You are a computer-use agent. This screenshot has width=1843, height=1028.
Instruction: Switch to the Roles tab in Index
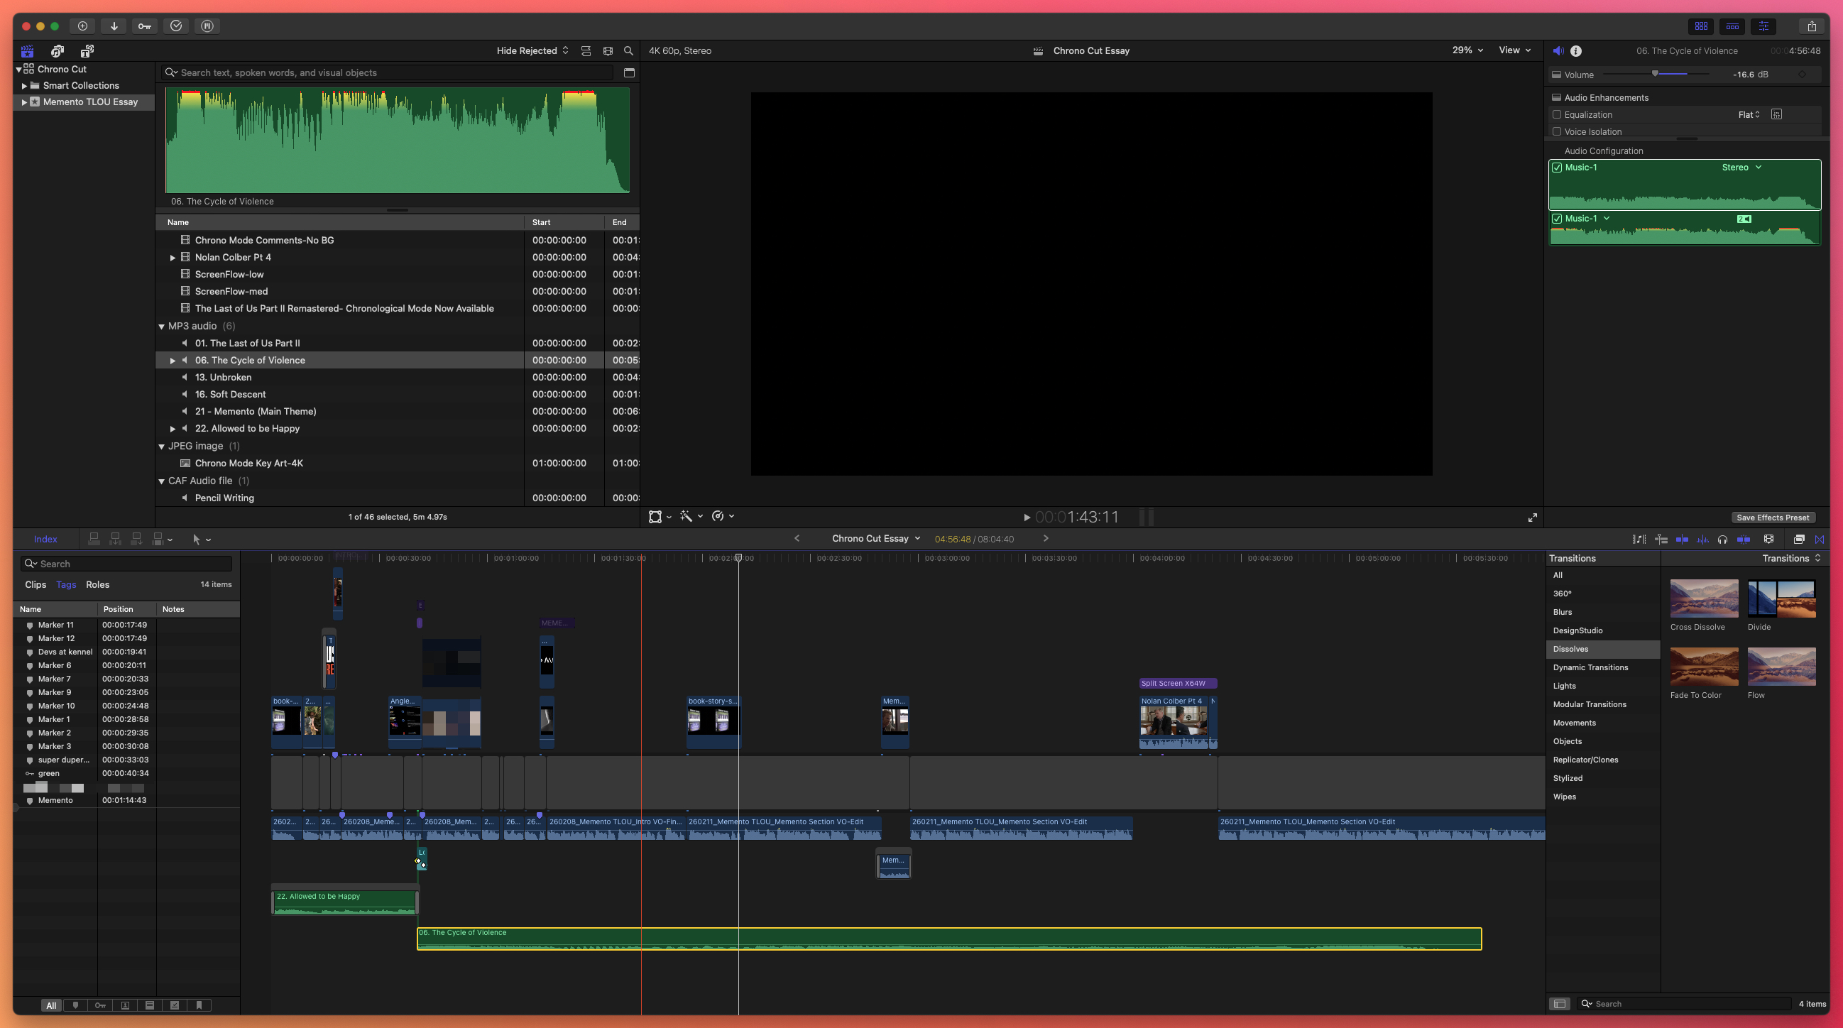click(97, 584)
